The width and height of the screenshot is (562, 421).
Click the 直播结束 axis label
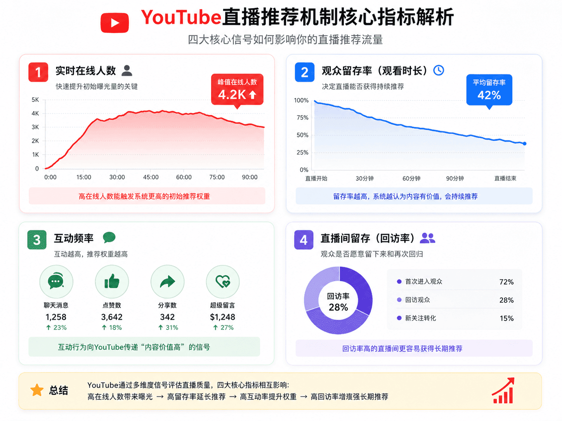[x=505, y=178]
